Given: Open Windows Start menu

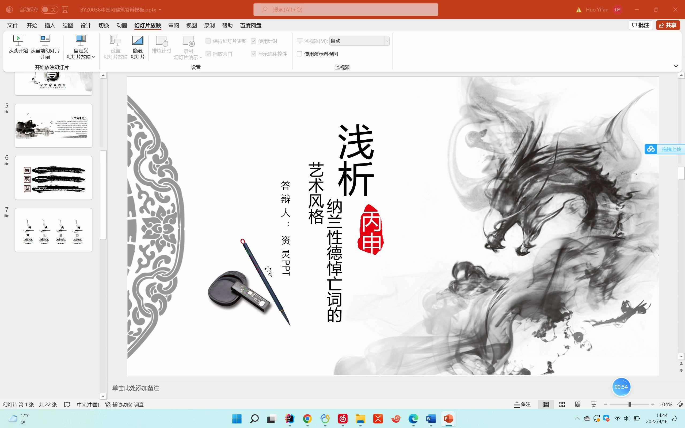Looking at the screenshot, I should [x=237, y=419].
